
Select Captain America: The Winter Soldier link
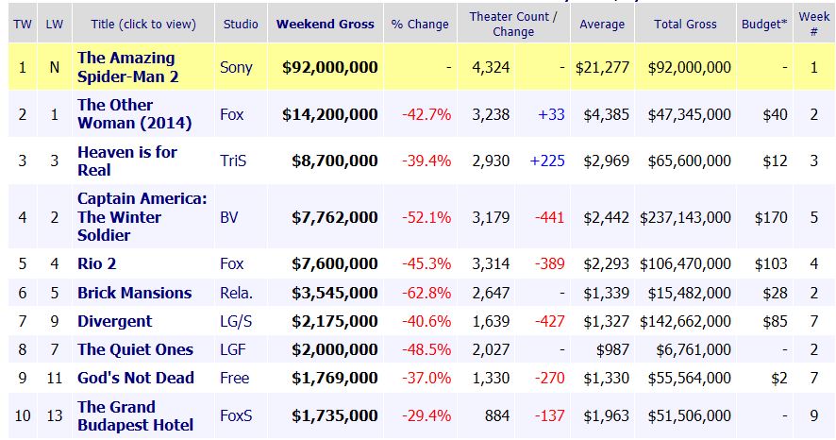point(142,217)
